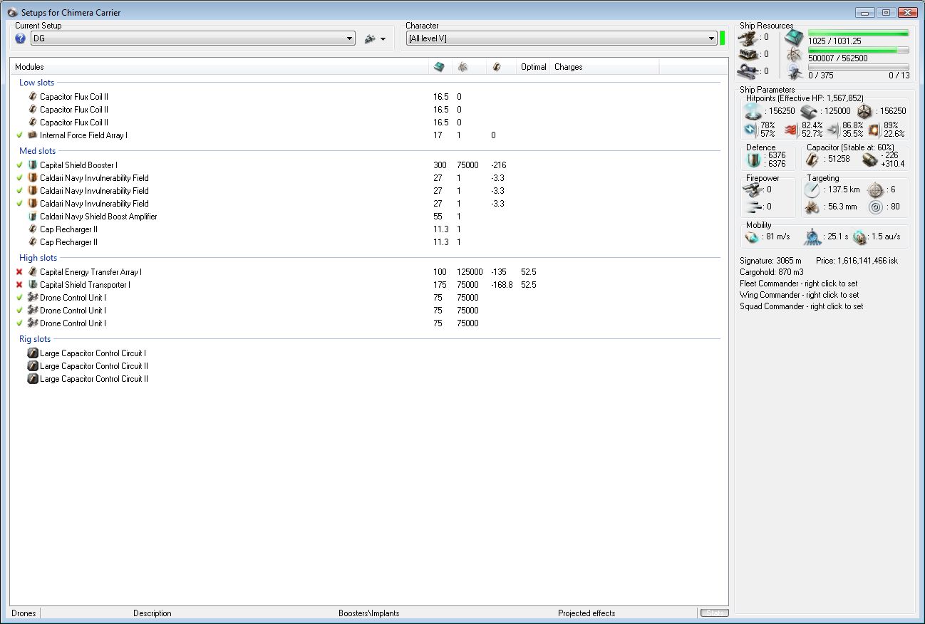The width and height of the screenshot is (925, 624).
Task: Open the Current Setup dropdown showing DG
Action: [x=192, y=38]
